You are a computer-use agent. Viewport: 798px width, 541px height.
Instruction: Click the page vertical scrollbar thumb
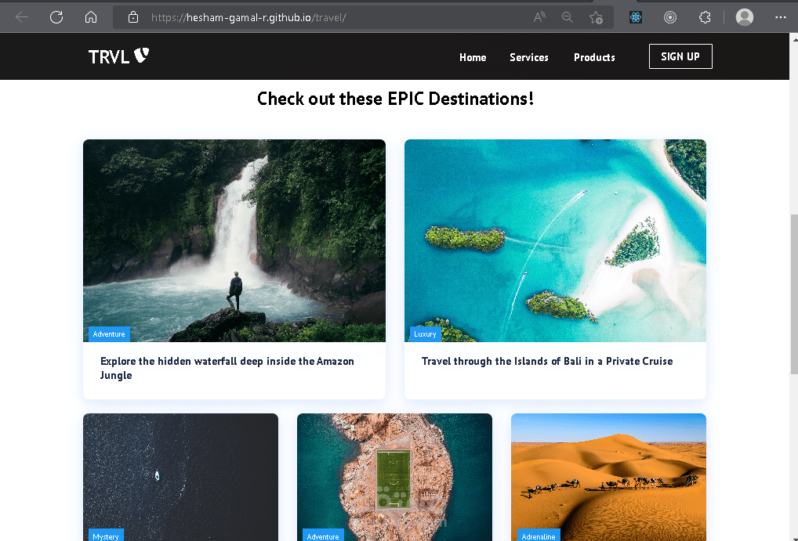(x=793, y=294)
